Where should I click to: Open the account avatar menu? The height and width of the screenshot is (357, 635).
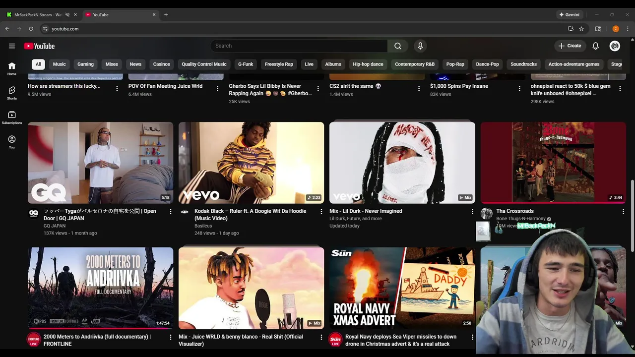click(x=615, y=46)
